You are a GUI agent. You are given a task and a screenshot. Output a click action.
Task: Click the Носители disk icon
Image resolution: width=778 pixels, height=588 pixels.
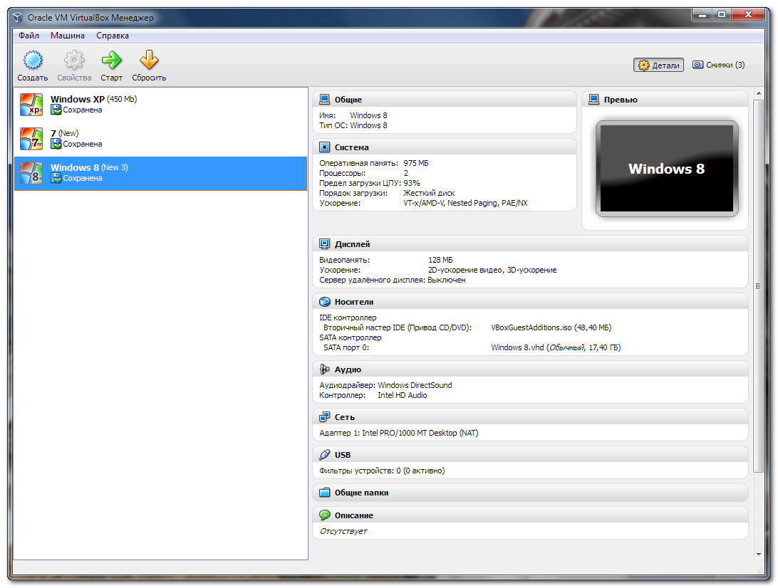coord(324,301)
